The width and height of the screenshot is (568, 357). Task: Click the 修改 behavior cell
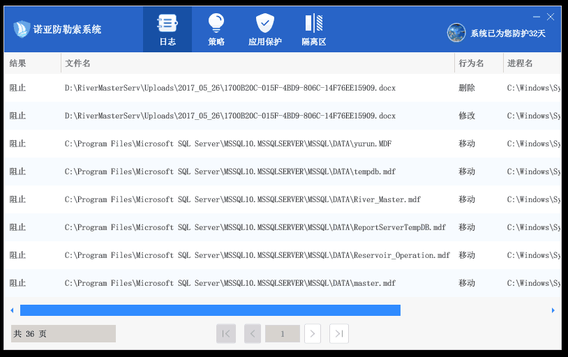click(x=467, y=116)
